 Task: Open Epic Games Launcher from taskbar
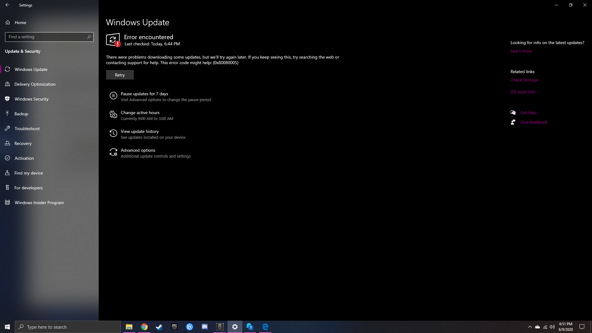(175, 327)
